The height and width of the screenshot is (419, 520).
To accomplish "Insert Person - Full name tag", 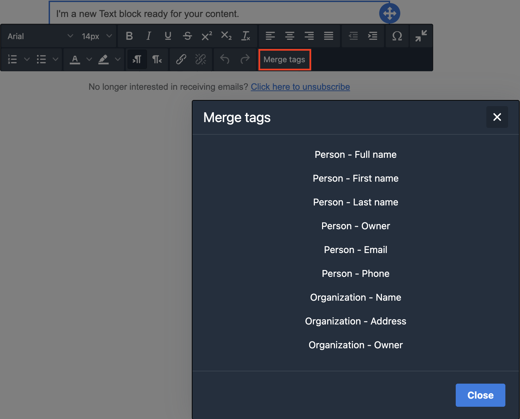I will (356, 155).
